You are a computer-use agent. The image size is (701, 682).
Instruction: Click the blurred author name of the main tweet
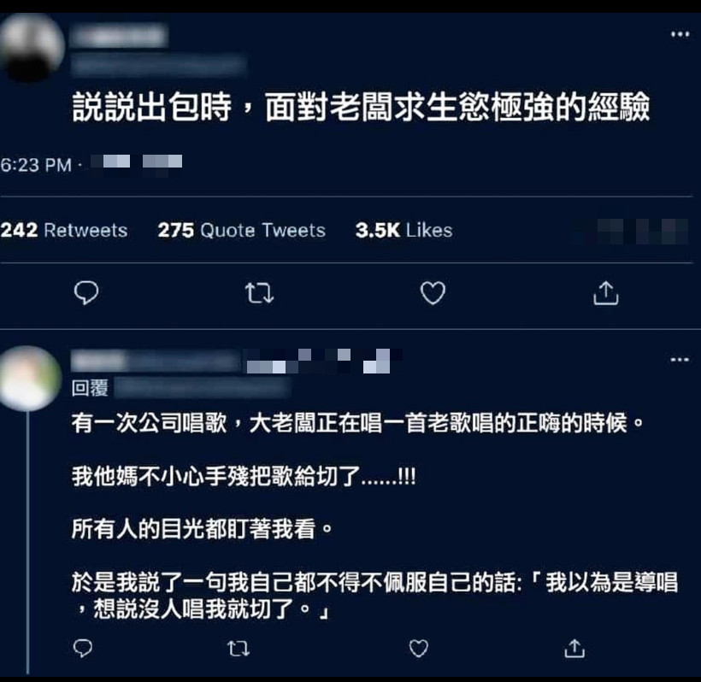coord(120,36)
